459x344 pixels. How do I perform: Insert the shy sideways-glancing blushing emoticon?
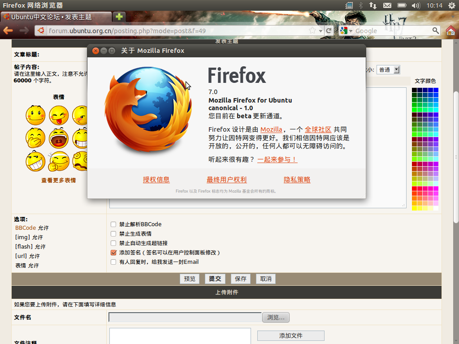coord(80,115)
